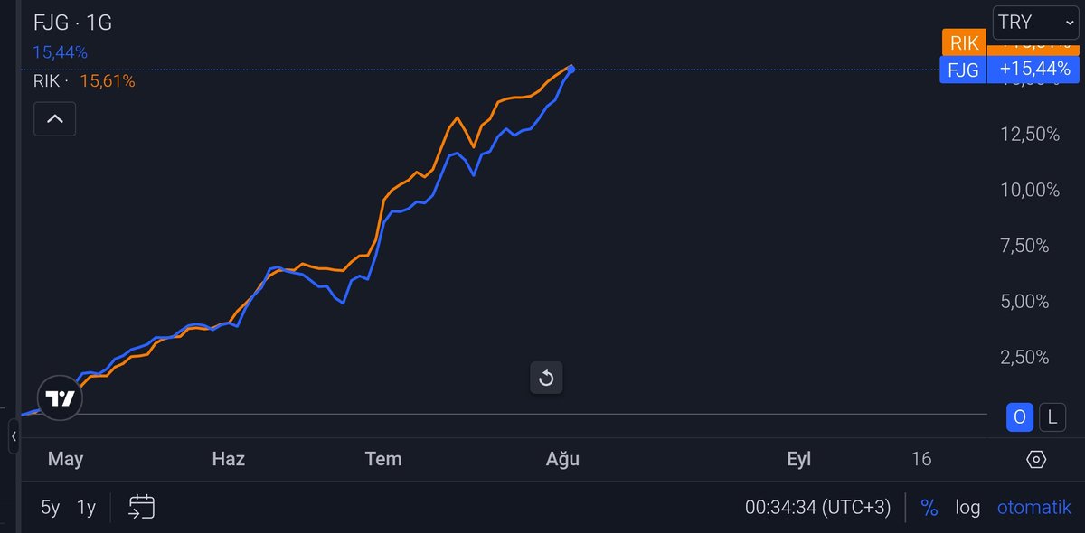Click the O session toggle button
This screenshot has width=1085, height=533.
tap(1020, 416)
